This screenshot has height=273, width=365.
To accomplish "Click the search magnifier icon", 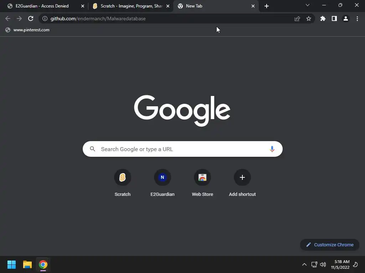I will (92, 149).
